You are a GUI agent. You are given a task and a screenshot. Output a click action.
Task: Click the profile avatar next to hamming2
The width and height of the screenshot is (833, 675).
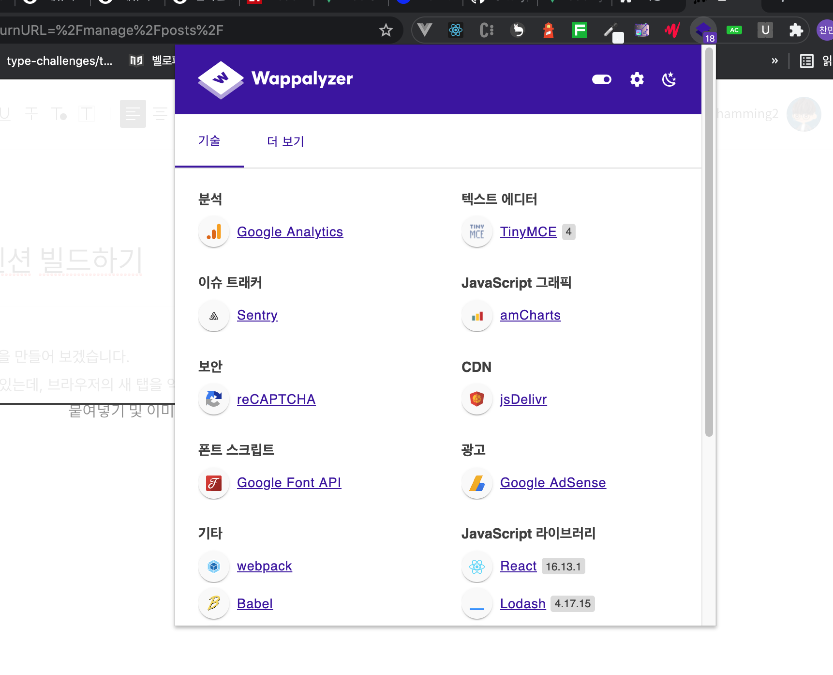point(804,114)
